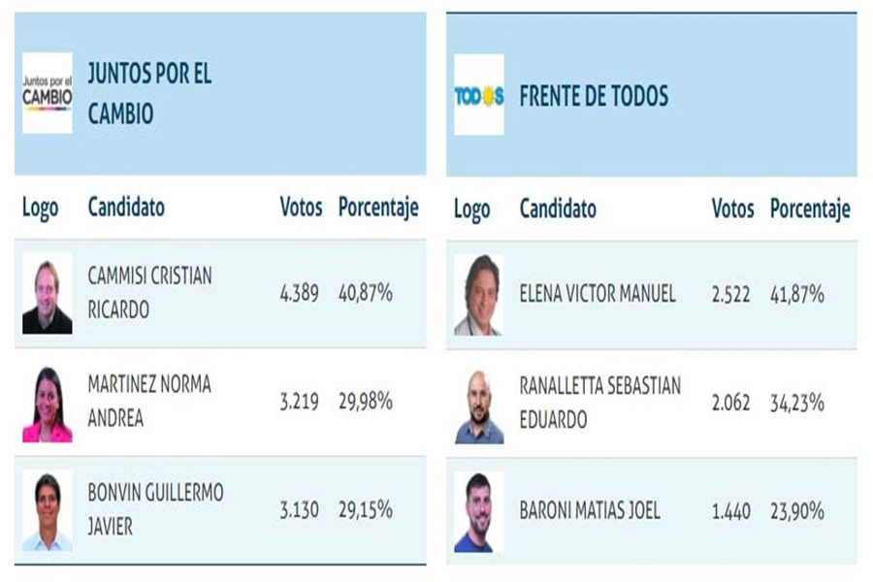Viewport: 873px width, 582px height.
Task: Open Bonvin Guillermo Javier's candidate photo
Action: [x=48, y=510]
